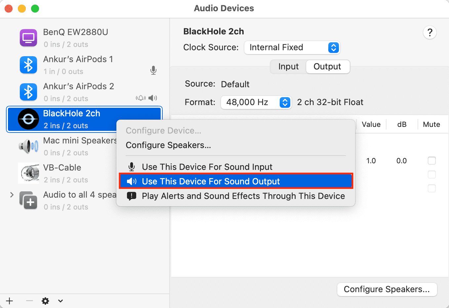Click the VB-Cable device icon
The width and height of the screenshot is (449, 308).
(28, 173)
